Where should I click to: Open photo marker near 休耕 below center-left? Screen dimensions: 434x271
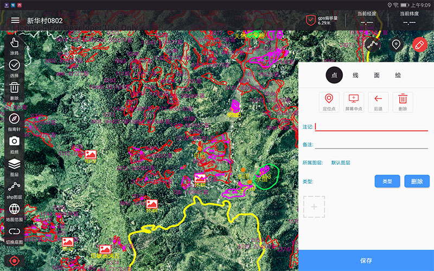(152, 204)
